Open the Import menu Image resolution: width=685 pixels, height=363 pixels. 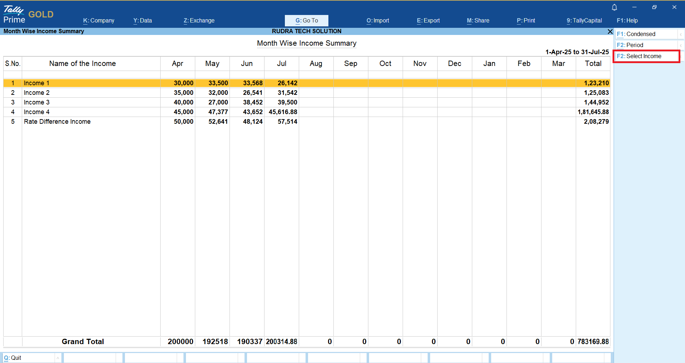tap(378, 21)
